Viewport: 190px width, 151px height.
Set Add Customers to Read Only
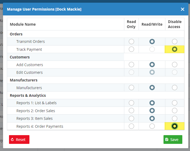[131, 65]
